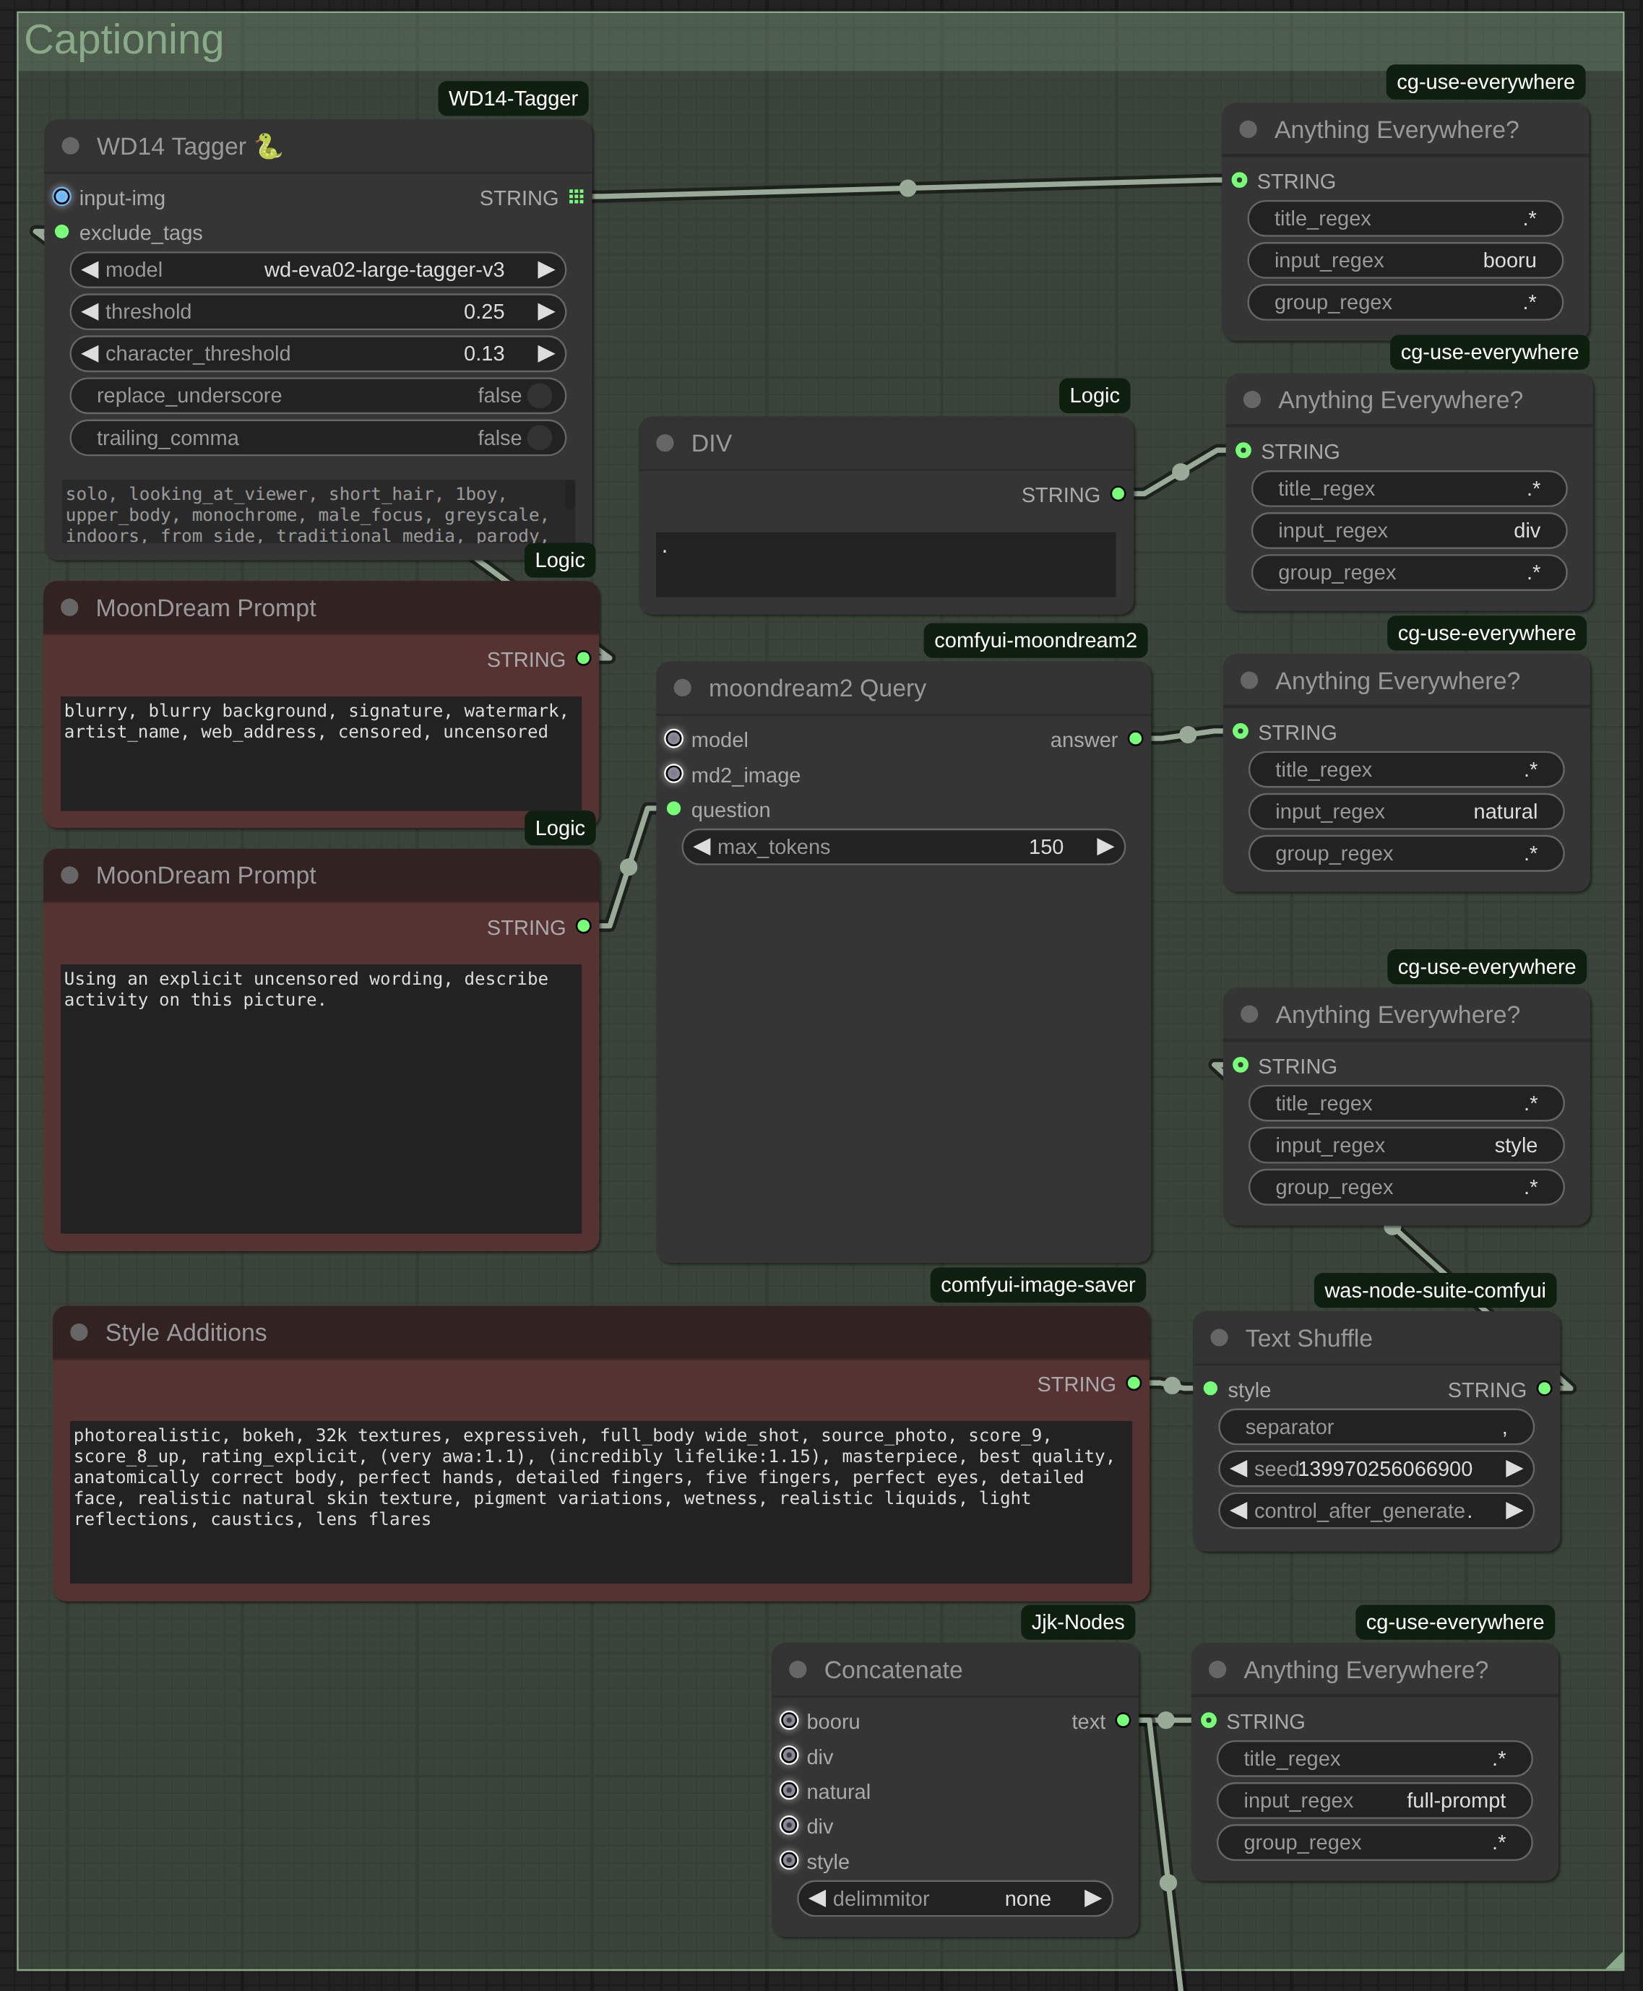Click the Concatenate node collapse dot

coord(798,1670)
